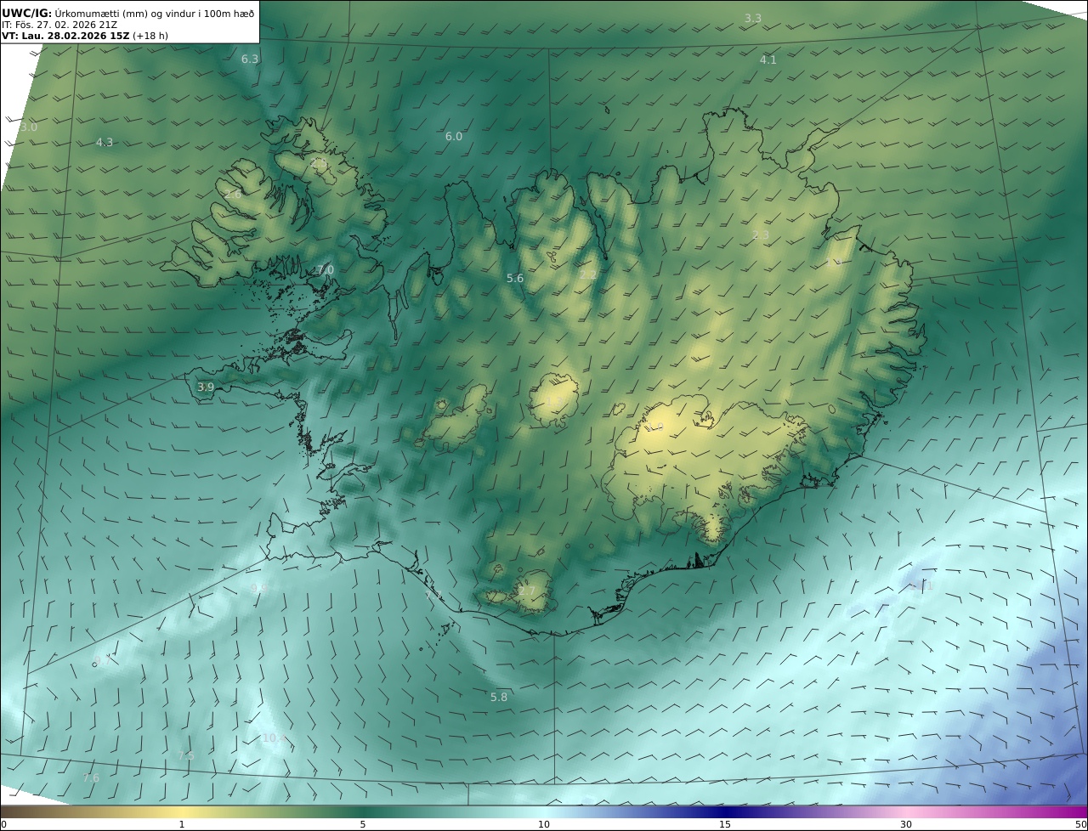Select the '6.3' value label on the map

pos(250,59)
